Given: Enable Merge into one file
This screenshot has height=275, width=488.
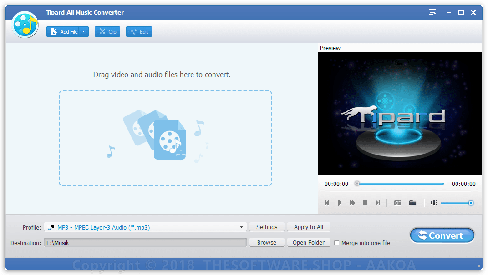Looking at the screenshot, I should tap(336, 243).
